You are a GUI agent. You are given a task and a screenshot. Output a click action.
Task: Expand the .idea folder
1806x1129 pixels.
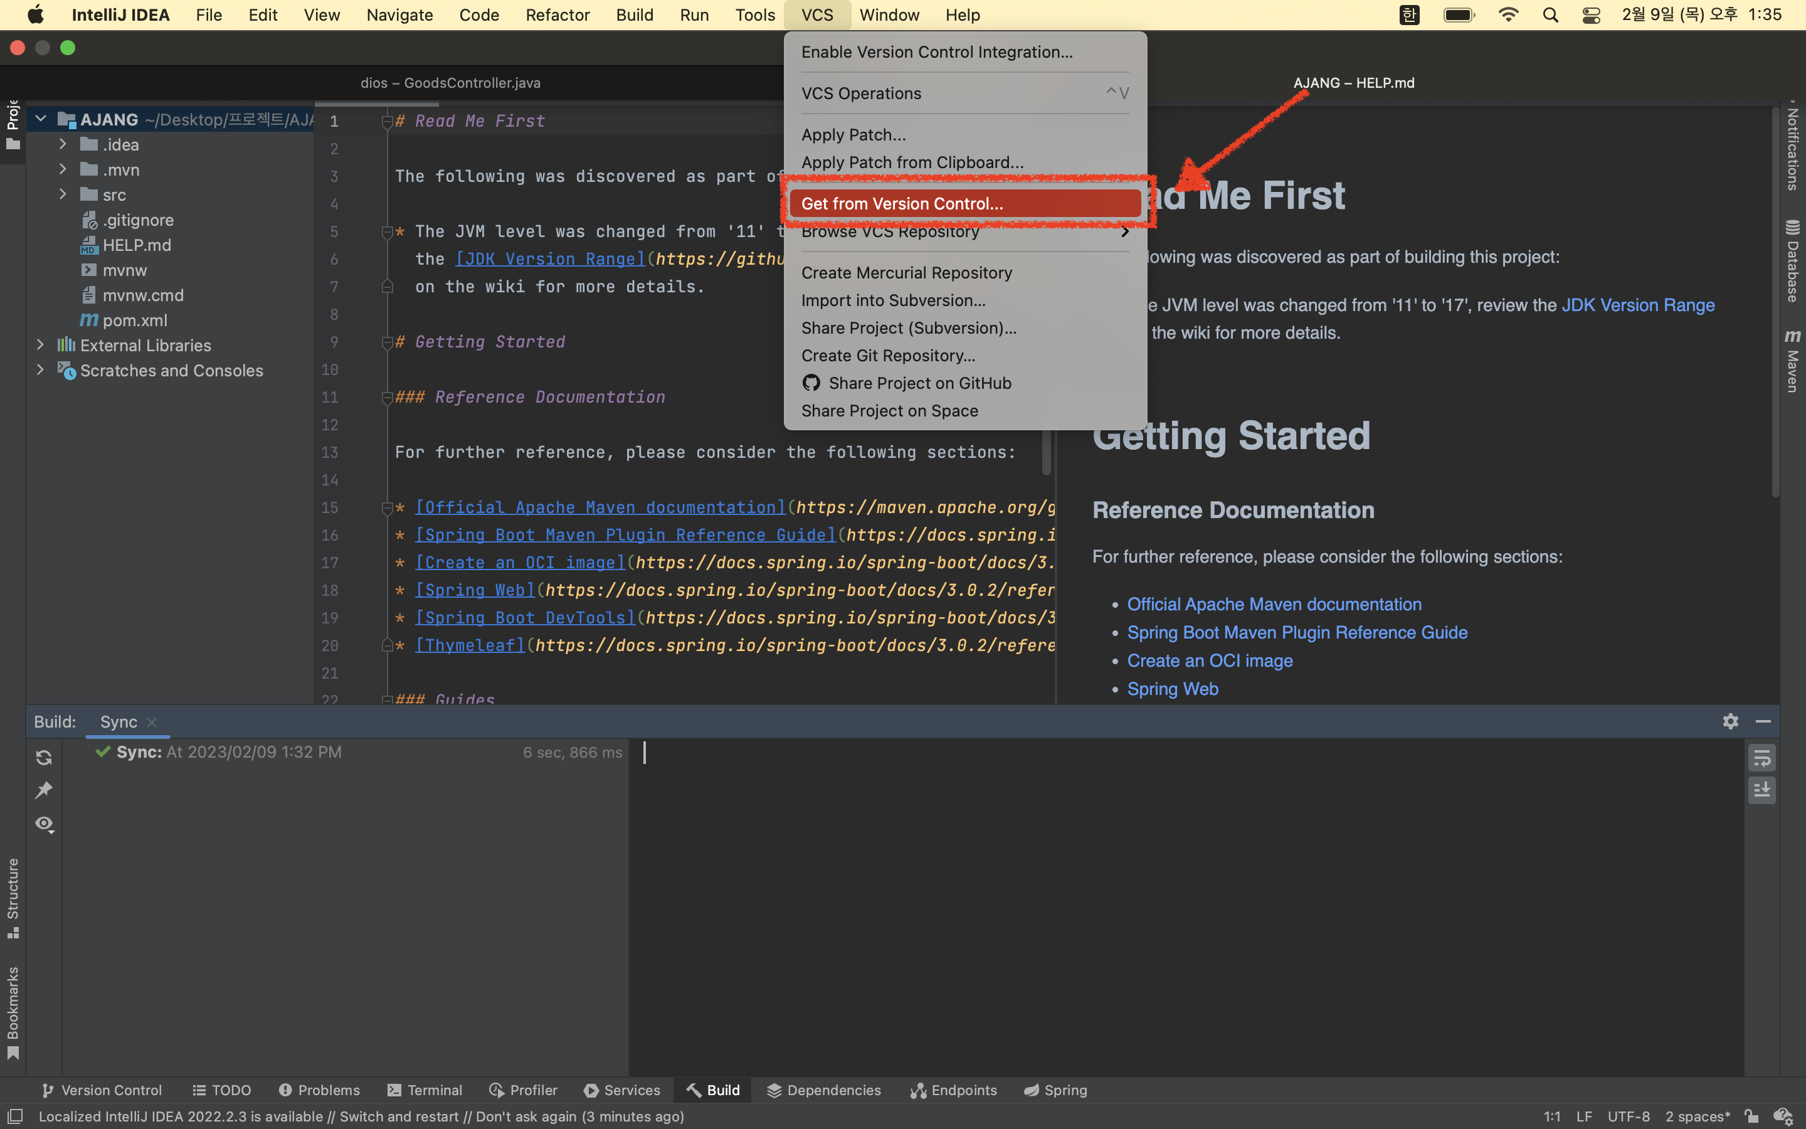point(63,144)
